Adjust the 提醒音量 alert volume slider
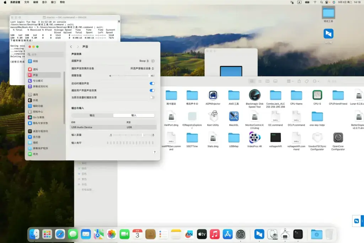 pos(131,75)
